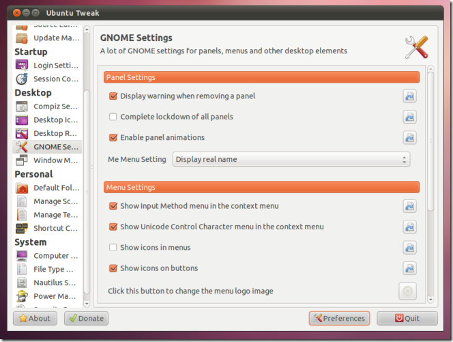
Task: Open Session Control label in sidebar
Action: (x=56, y=79)
